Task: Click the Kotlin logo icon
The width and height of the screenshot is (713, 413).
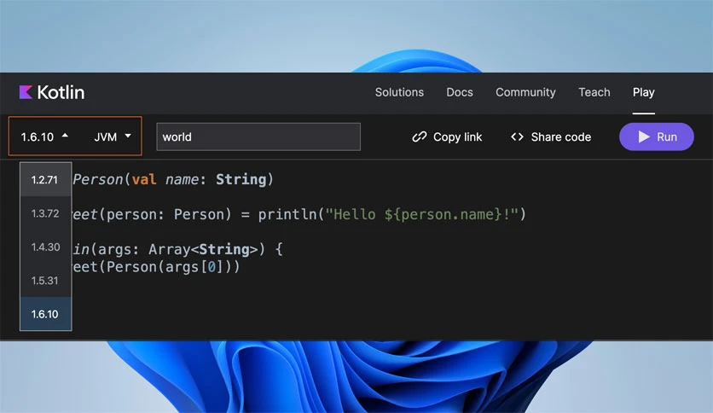Action: click(26, 92)
